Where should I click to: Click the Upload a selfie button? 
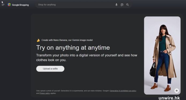tap(50, 69)
